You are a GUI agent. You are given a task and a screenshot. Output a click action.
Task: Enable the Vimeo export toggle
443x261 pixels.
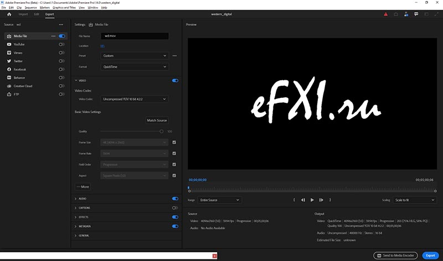point(61,53)
